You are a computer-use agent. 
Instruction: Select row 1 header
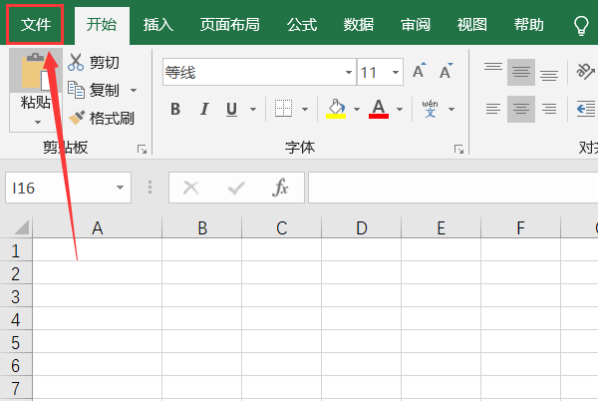[16, 250]
